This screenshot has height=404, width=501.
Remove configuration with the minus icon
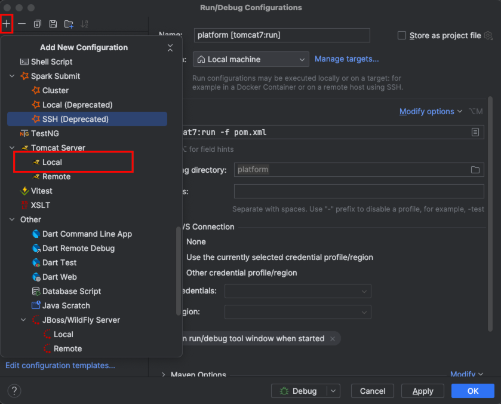(21, 24)
